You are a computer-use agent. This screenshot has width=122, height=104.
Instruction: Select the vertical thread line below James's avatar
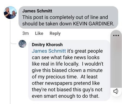tap(10, 62)
